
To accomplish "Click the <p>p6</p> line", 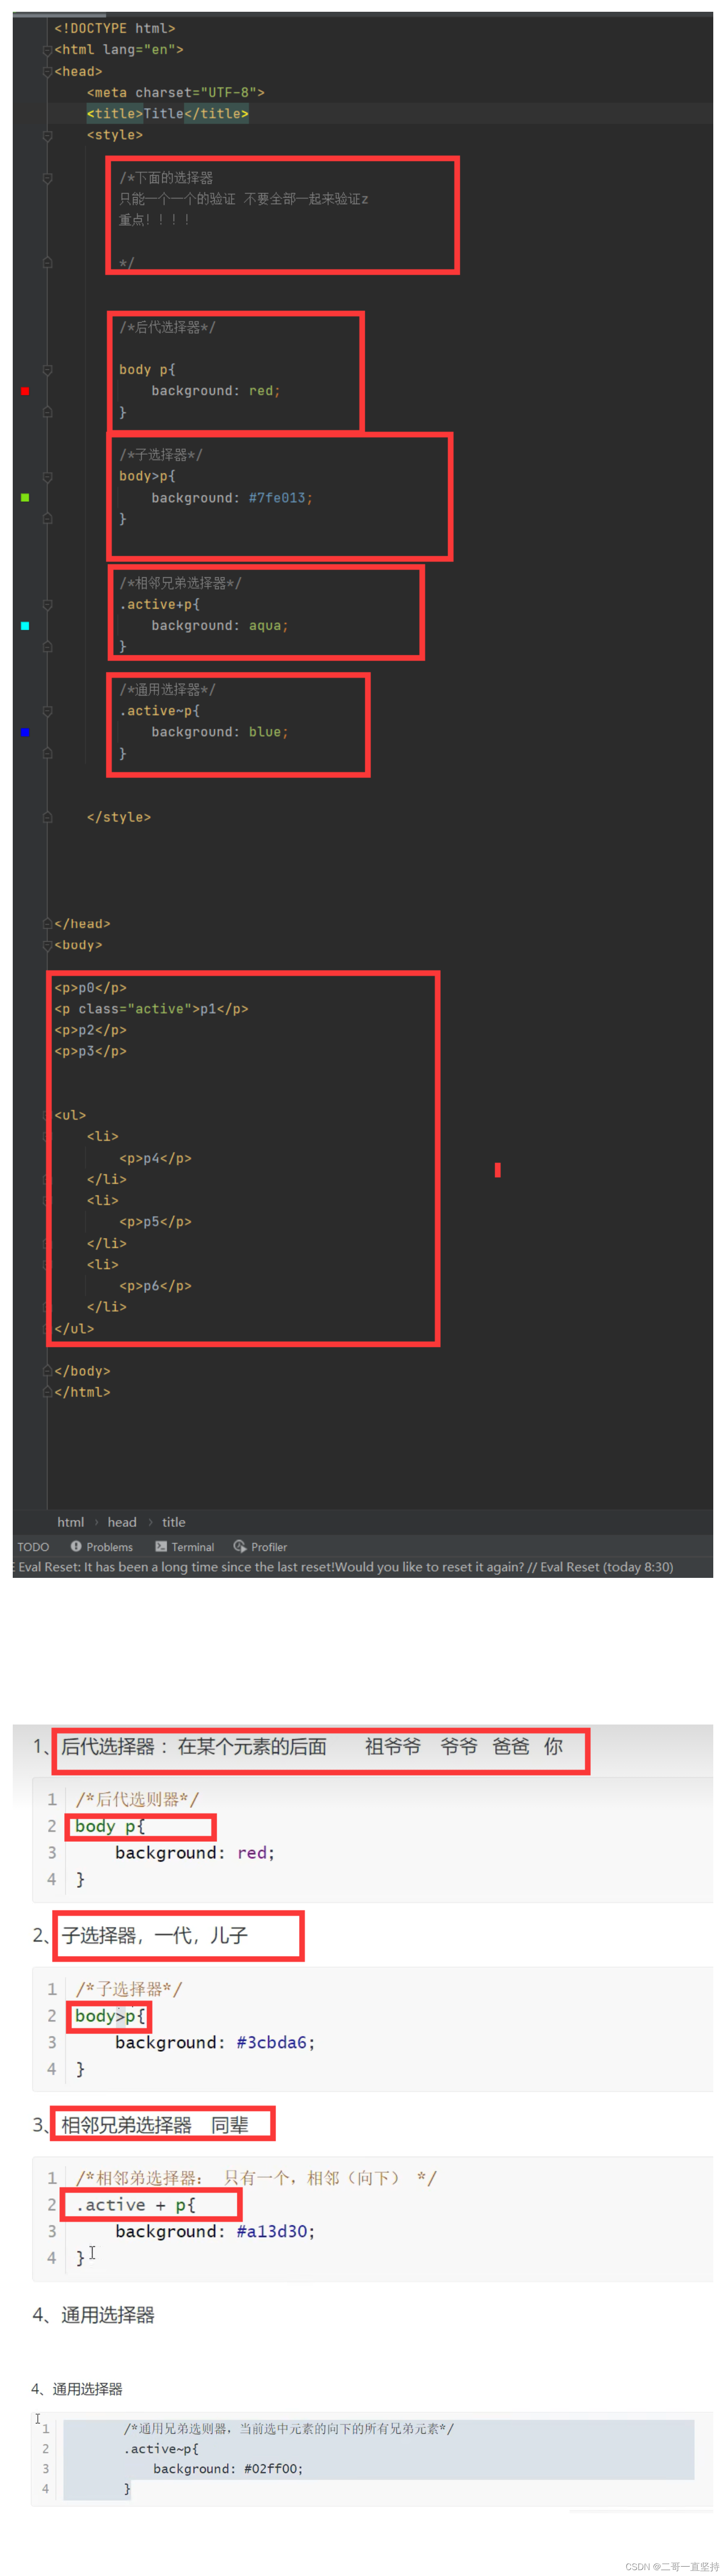I will (x=155, y=1286).
